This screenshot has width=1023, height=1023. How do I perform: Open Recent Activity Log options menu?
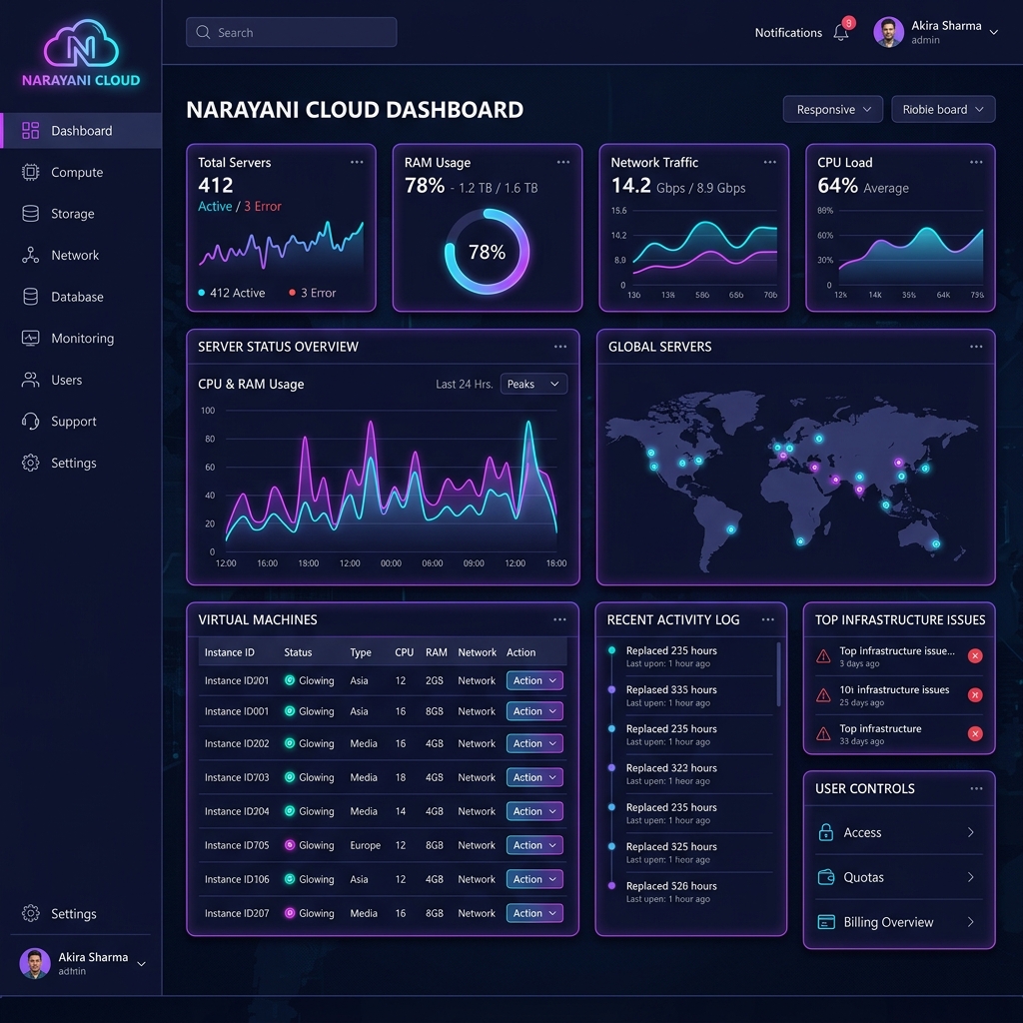click(x=768, y=619)
